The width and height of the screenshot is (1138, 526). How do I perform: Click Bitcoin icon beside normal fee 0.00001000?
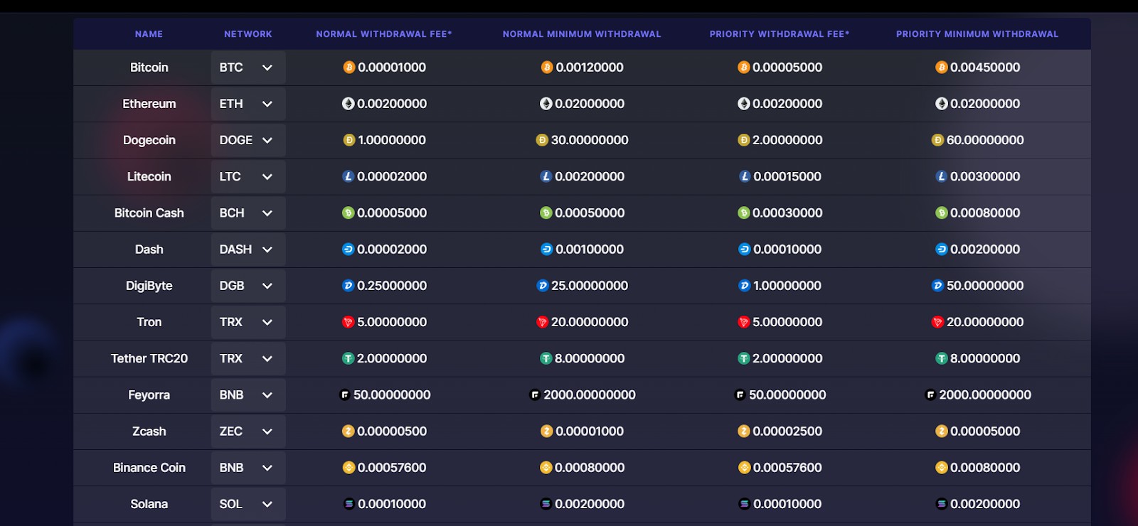coord(349,68)
